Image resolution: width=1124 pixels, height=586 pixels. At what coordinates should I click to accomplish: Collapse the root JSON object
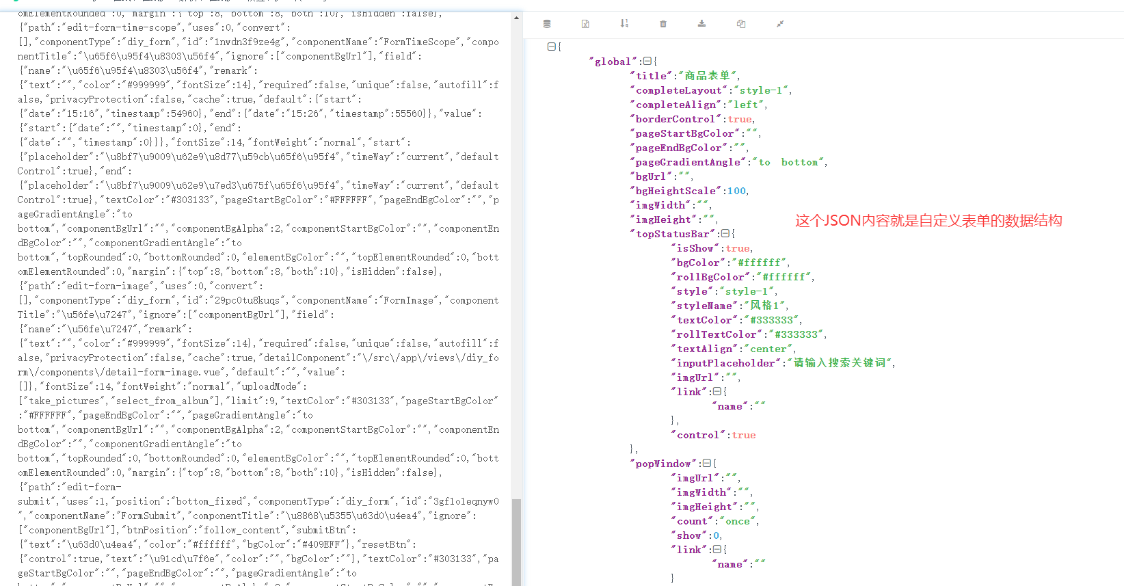(551, 47)
